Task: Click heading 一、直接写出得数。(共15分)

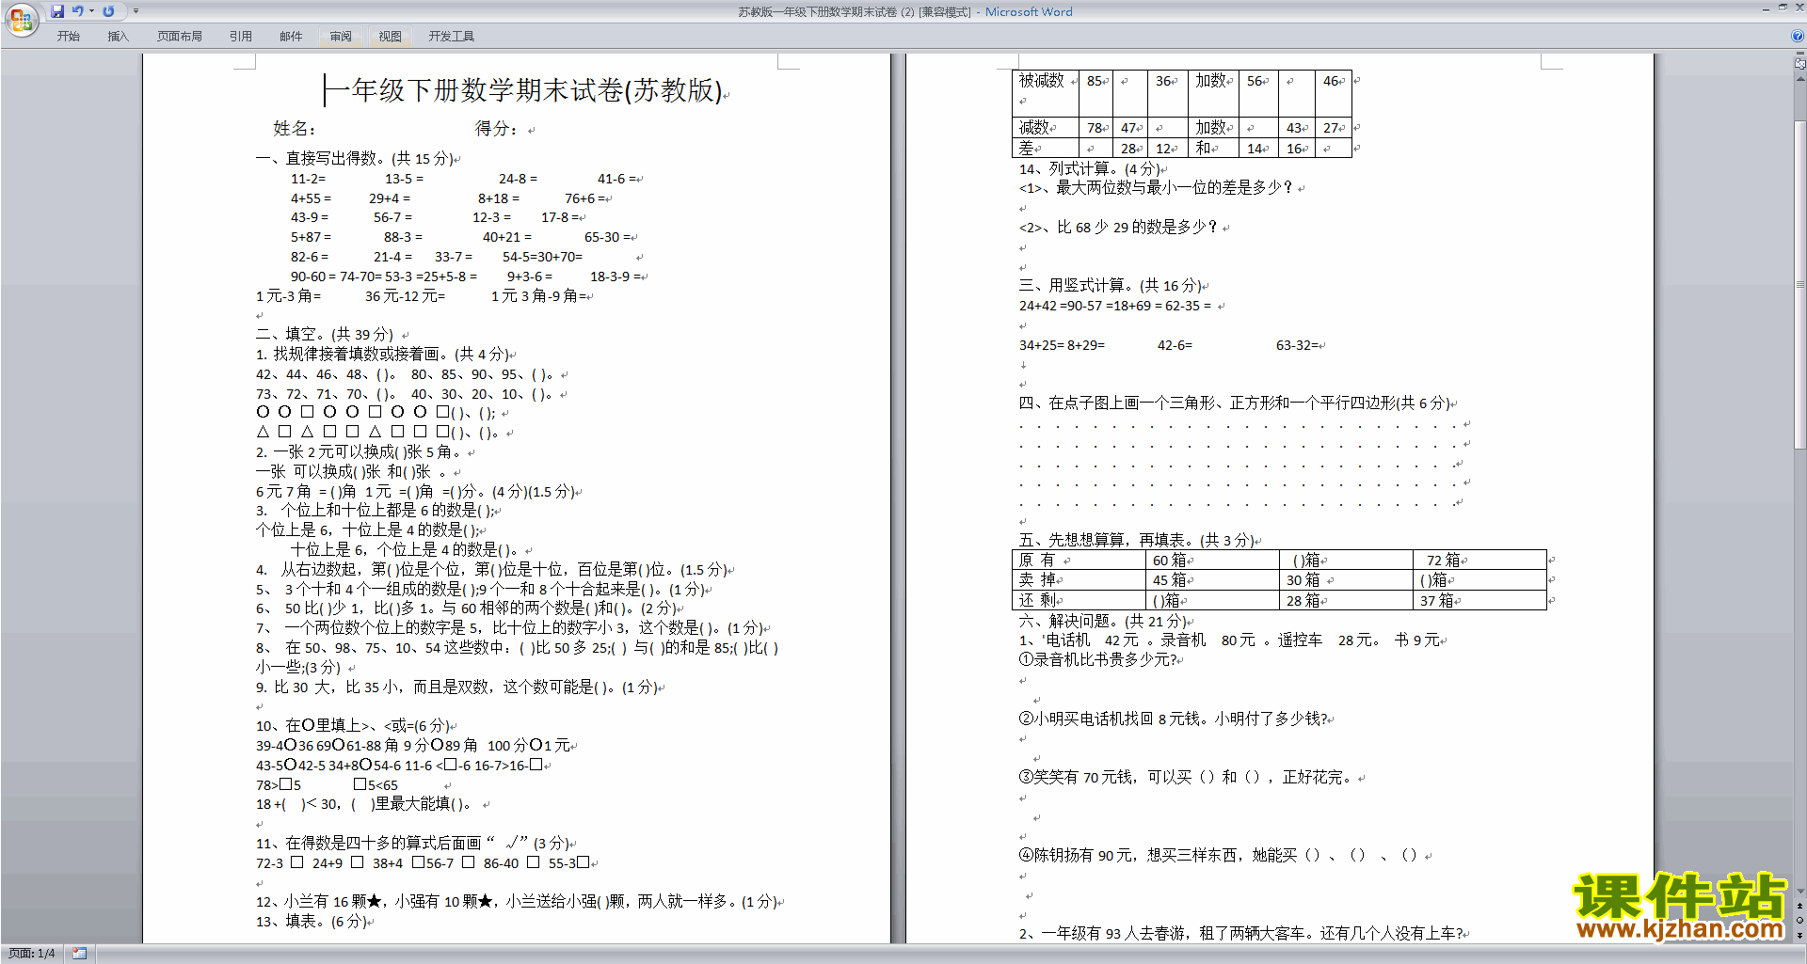Action: (x=355, y=159)
